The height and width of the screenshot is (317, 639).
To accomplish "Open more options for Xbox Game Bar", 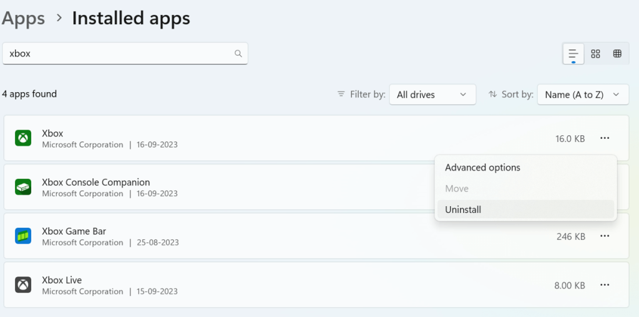I will click(604, 236).
